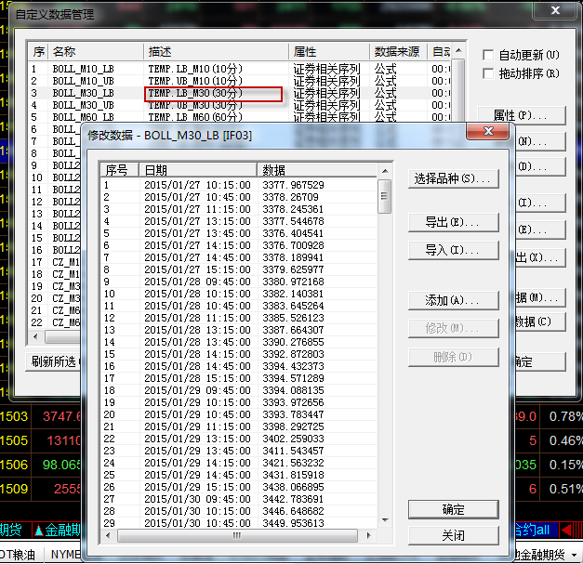
Task: Enable the 自动更新 checkbox
Action: [x=489, y=56]
